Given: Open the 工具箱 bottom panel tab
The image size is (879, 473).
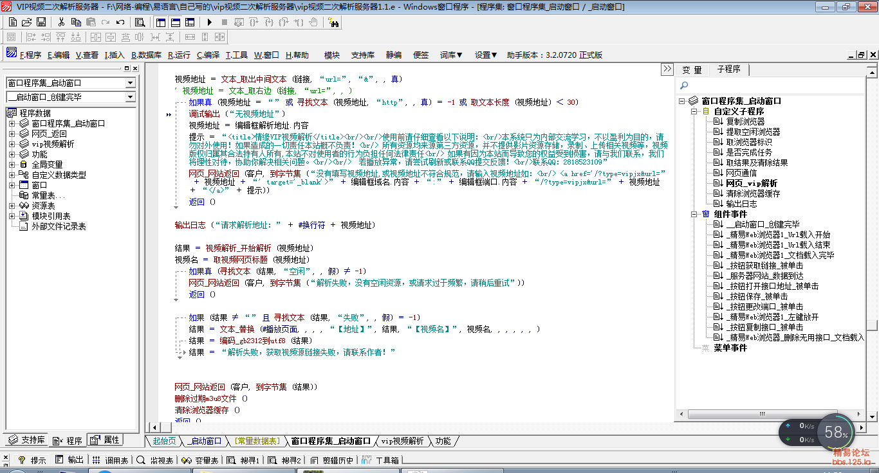Looking at the screenshot, I should (380, 460).
